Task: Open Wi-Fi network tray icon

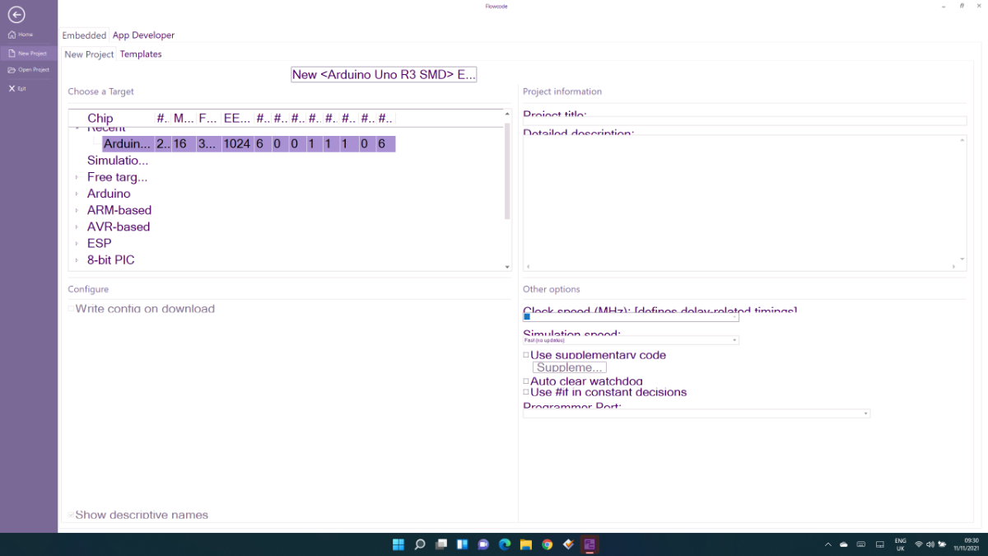Action: point(919,544)
